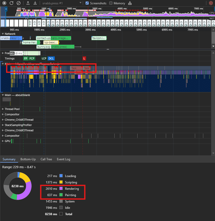Click the DCL timing marker
This screenshot has height=221, width=215.
(51, 58)
